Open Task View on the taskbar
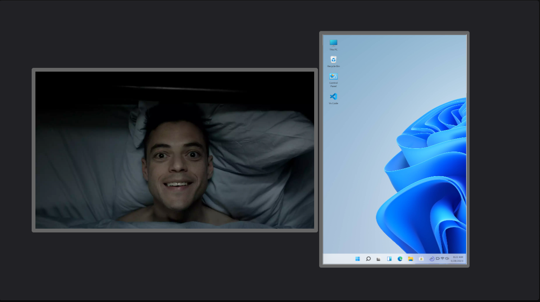Viewport: 540px width, 302px height. tap(379, 259)
